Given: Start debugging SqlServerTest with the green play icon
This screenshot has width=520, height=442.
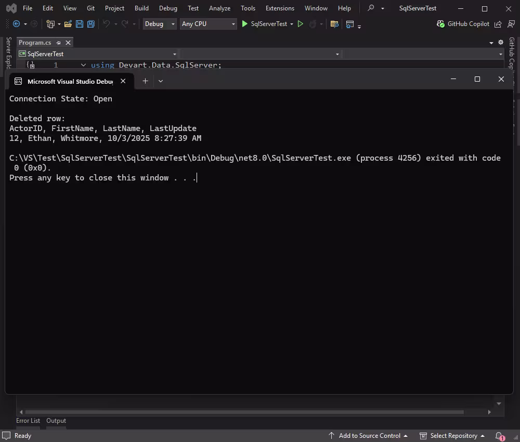Looking at the screenshot, I should click(244, 24).
